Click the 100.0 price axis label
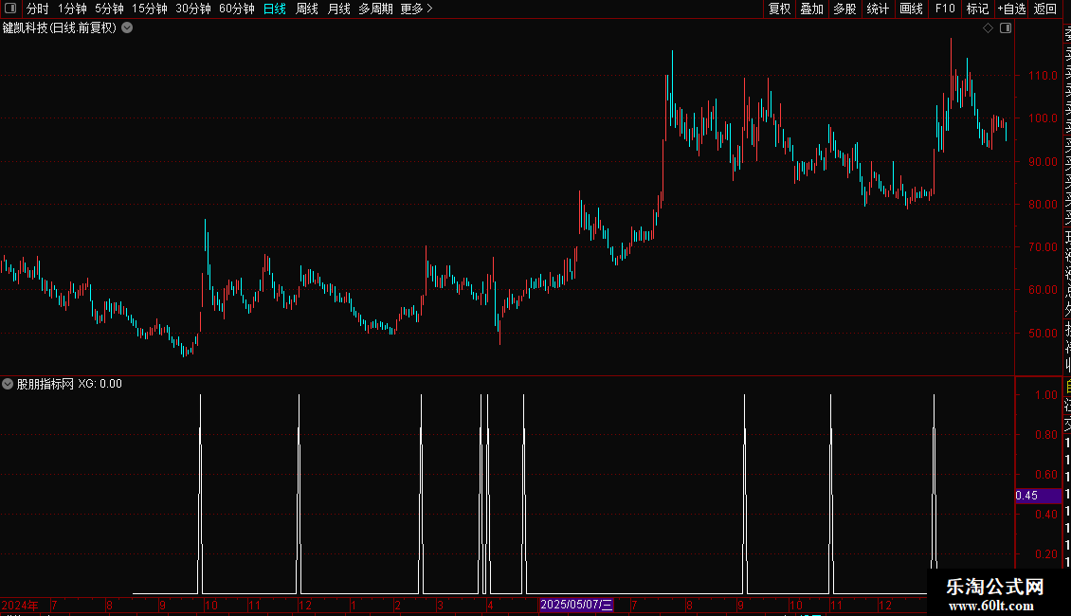This screenshot has width=1071, height=616. [x=1043, y=118]
